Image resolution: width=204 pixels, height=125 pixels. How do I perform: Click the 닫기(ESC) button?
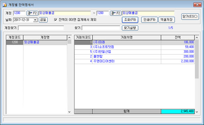click(x=190, y=17)
